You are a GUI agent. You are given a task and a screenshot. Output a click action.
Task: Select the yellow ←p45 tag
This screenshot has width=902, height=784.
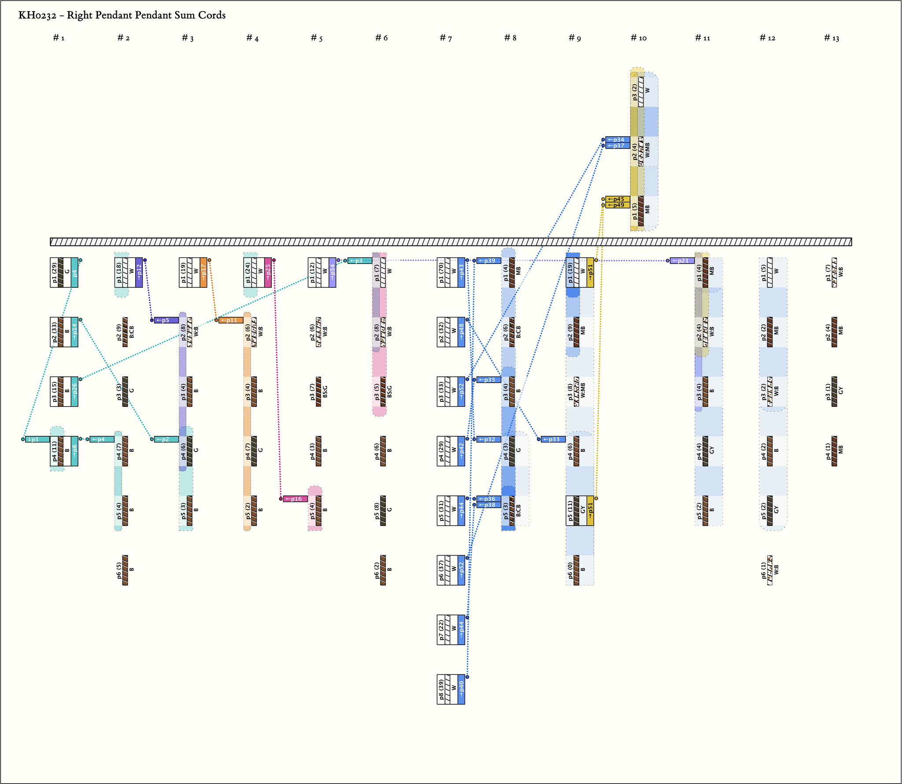617,199
